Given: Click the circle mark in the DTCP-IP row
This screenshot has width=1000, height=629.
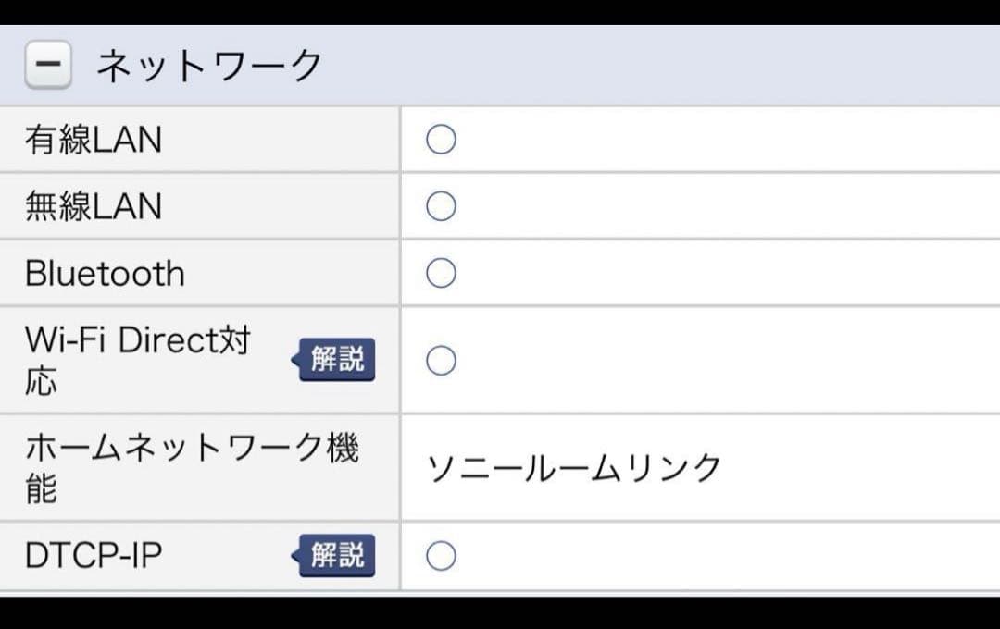Looking at the screenshot, I should coord(441,555).
